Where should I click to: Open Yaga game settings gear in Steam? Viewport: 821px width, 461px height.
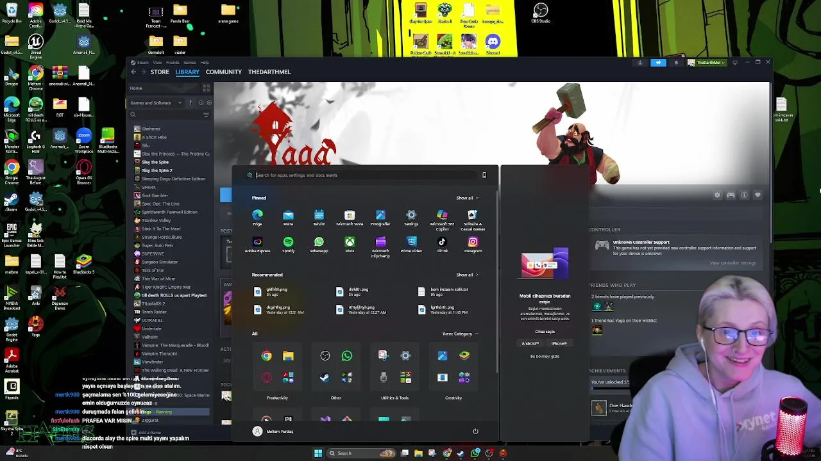(717, 195)
